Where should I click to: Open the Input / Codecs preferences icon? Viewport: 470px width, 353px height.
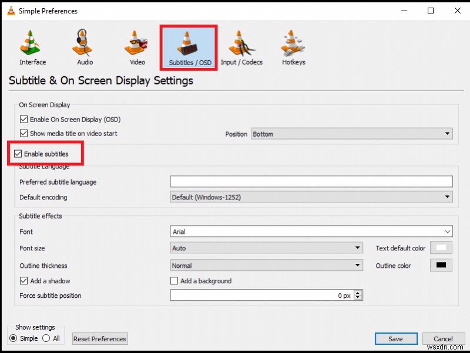(x=241, y=48)
